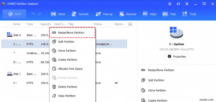Open the Test tool
Viewport: 216px width, 102px height.
point(169,14)
